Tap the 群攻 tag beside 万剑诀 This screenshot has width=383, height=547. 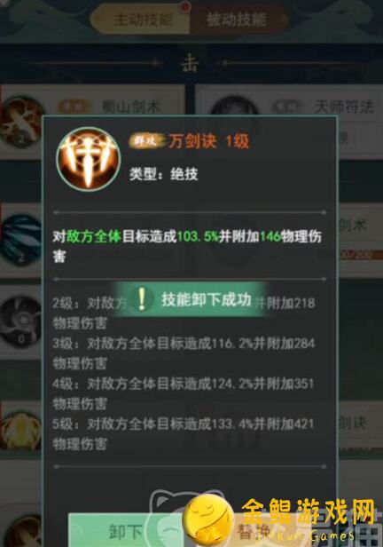[x=146, y=141]
